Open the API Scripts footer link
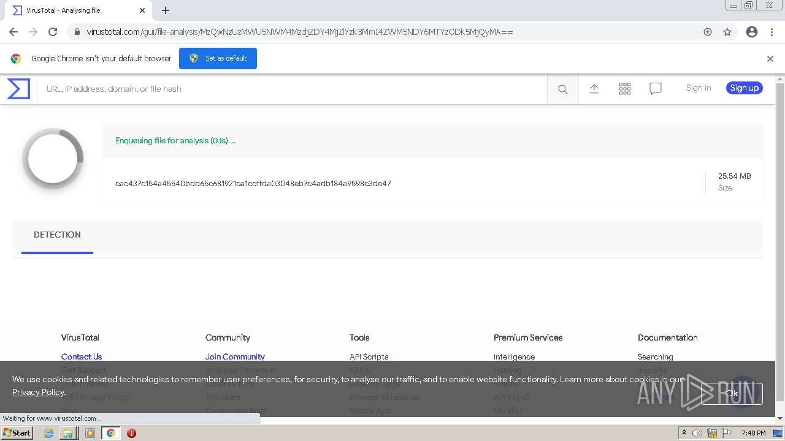 point(369,357)
